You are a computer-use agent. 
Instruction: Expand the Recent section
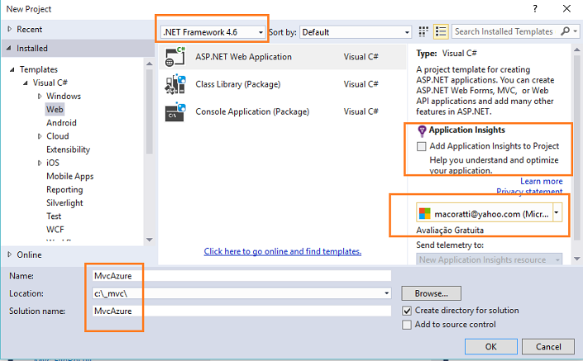10,29
